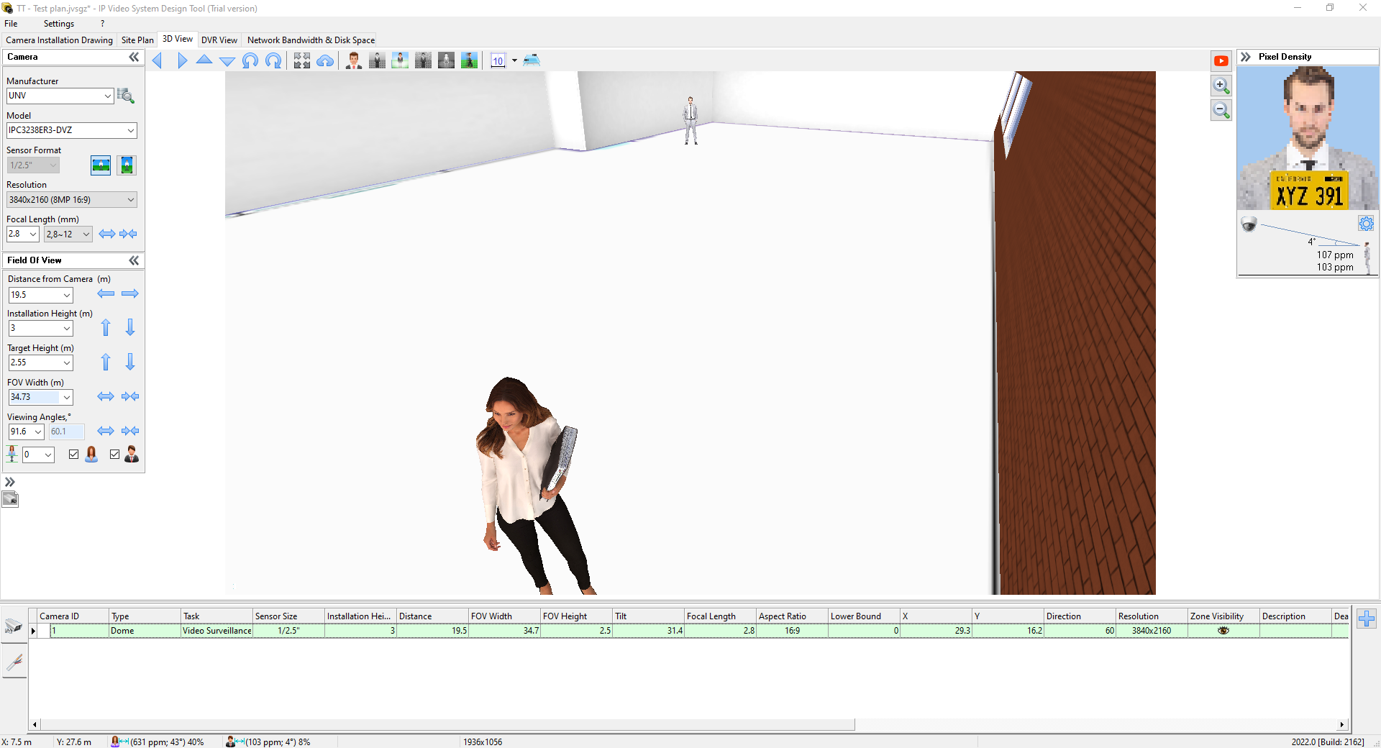Toggle the male test figure checkbox
This screenshot has width=1381, height=748.
click(x=114, y=455)
